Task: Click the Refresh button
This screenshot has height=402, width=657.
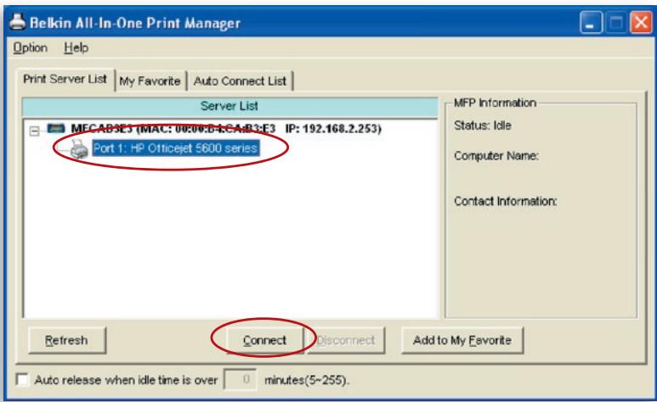Action: (66, 340)
